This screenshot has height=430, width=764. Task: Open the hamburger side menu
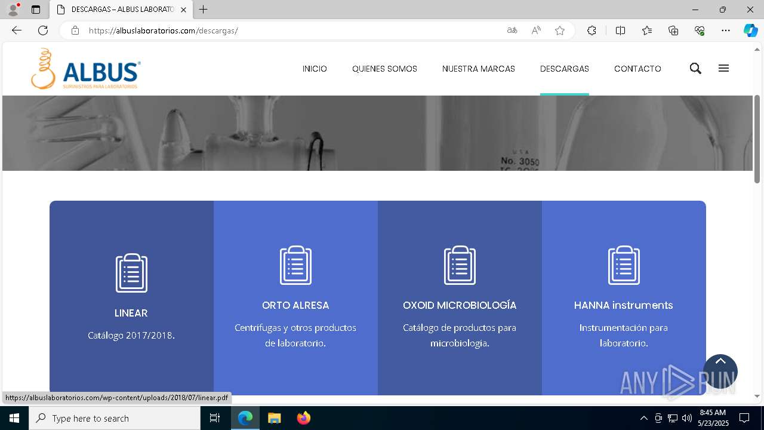coord(723,69)
